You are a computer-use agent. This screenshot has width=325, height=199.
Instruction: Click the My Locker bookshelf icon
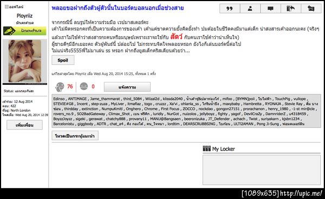point(207,148)
